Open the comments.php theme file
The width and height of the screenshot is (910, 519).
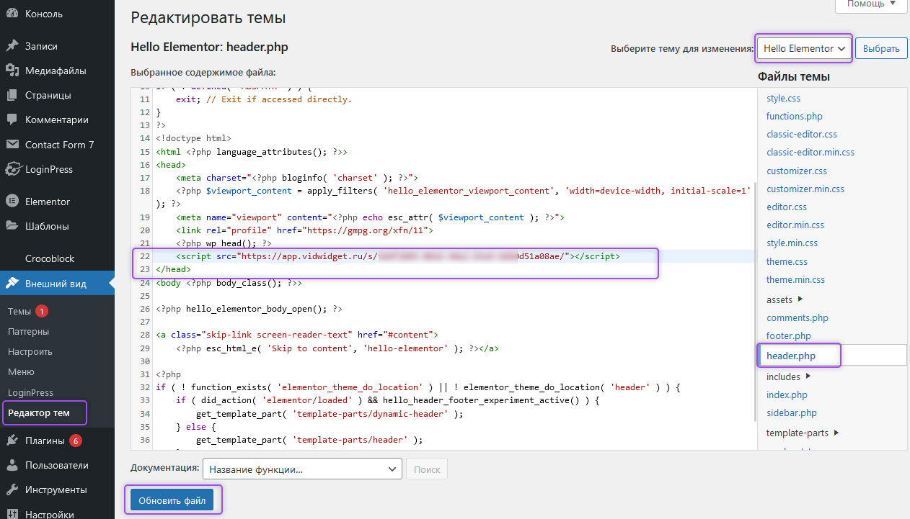coord(798,317)
